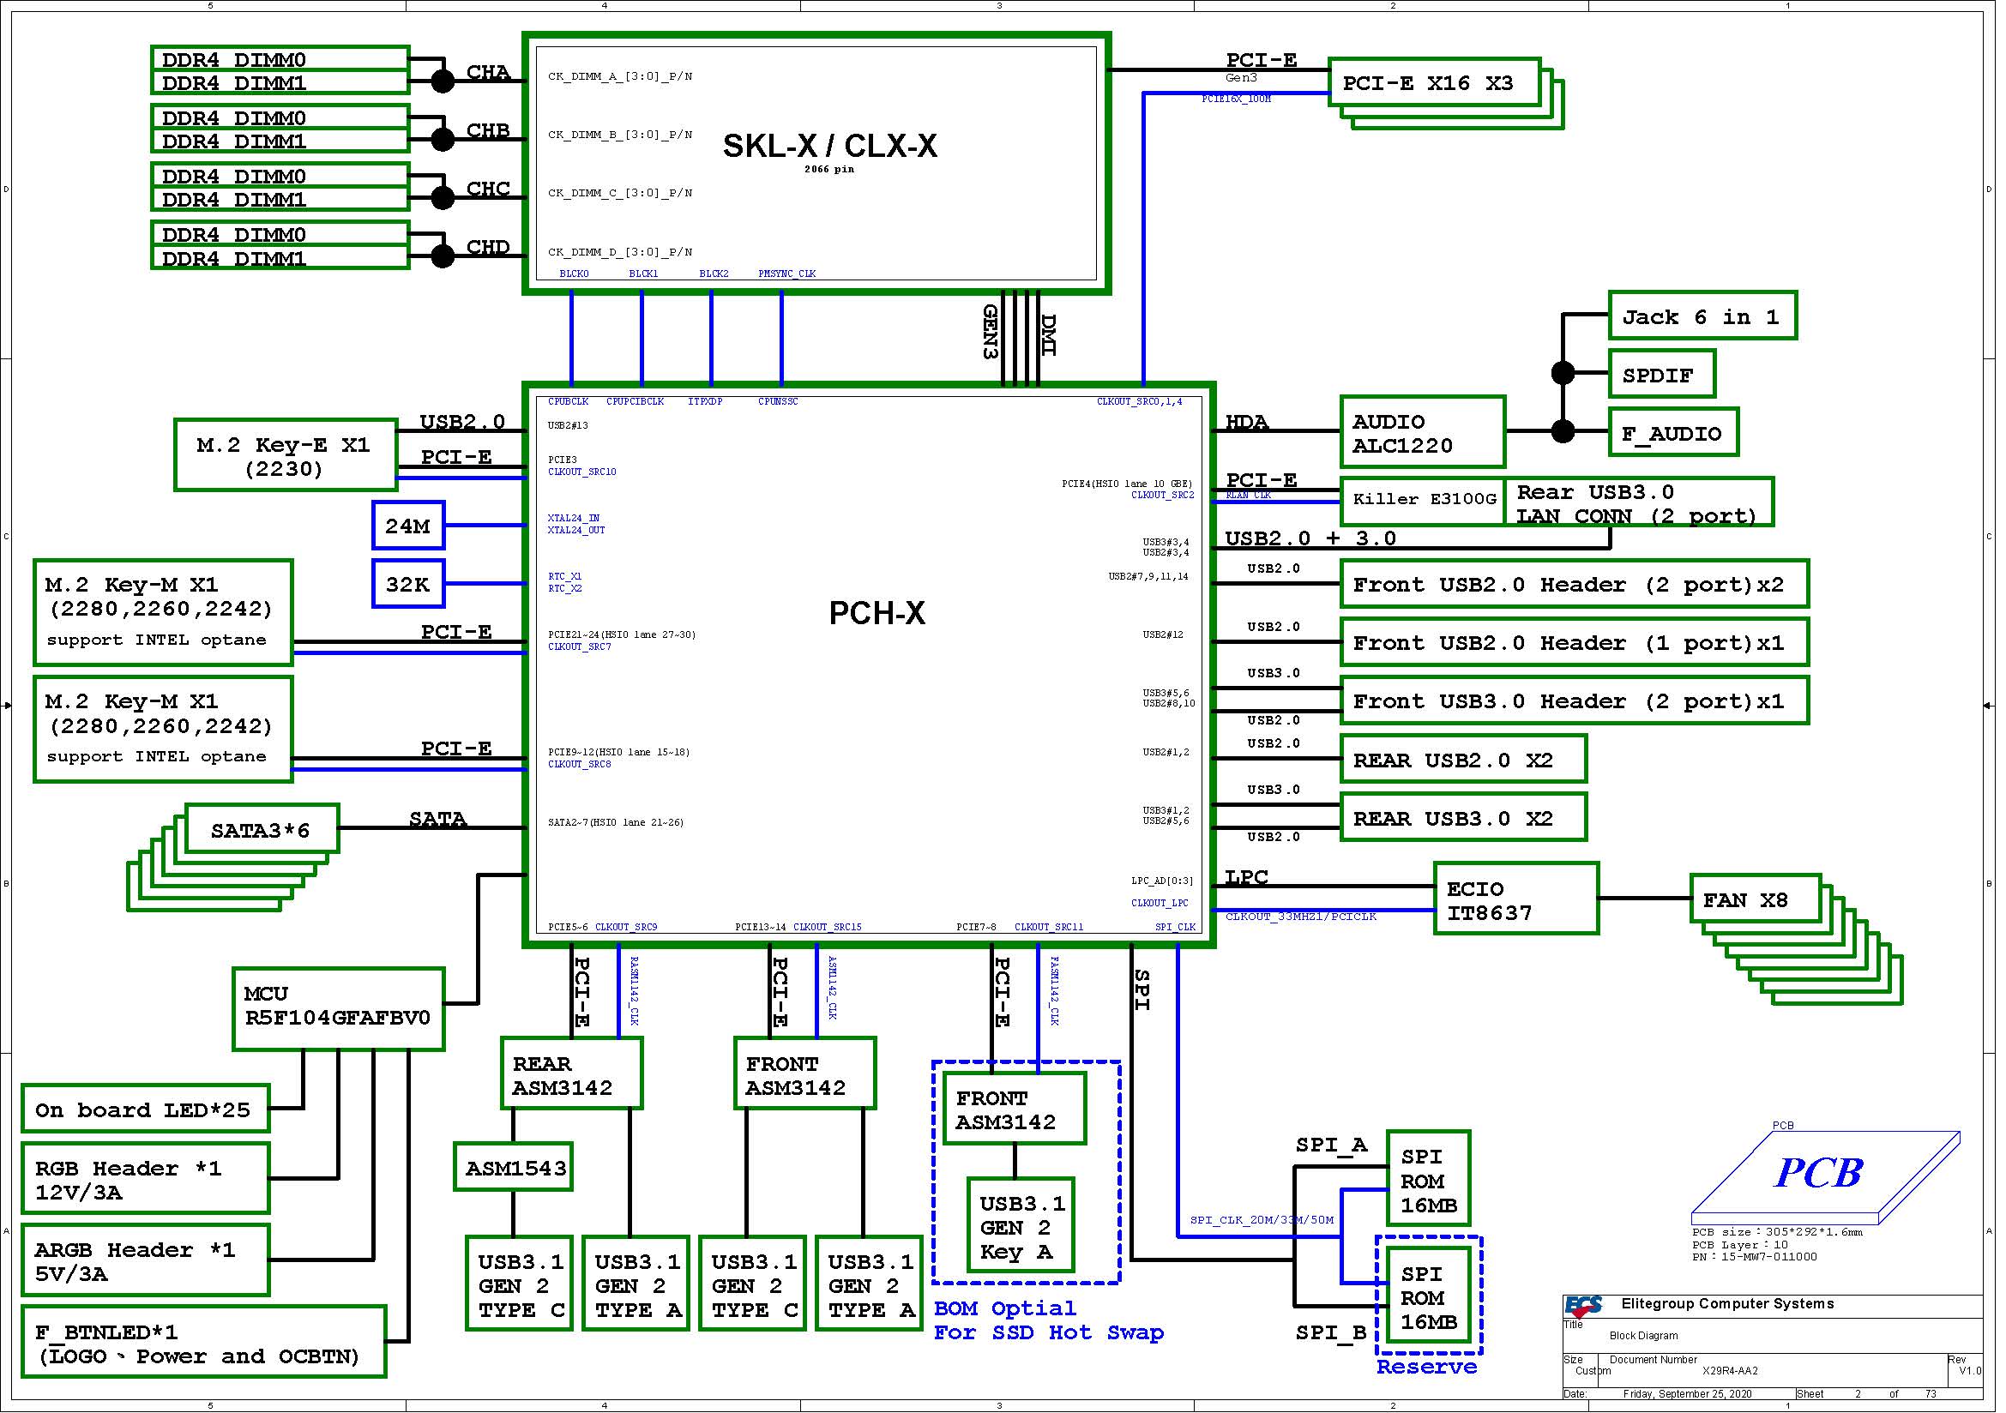Select the 'REAR USB3.0 X2' block
Screen dimensions: 2006x1413
click(x=1463, y=818)
